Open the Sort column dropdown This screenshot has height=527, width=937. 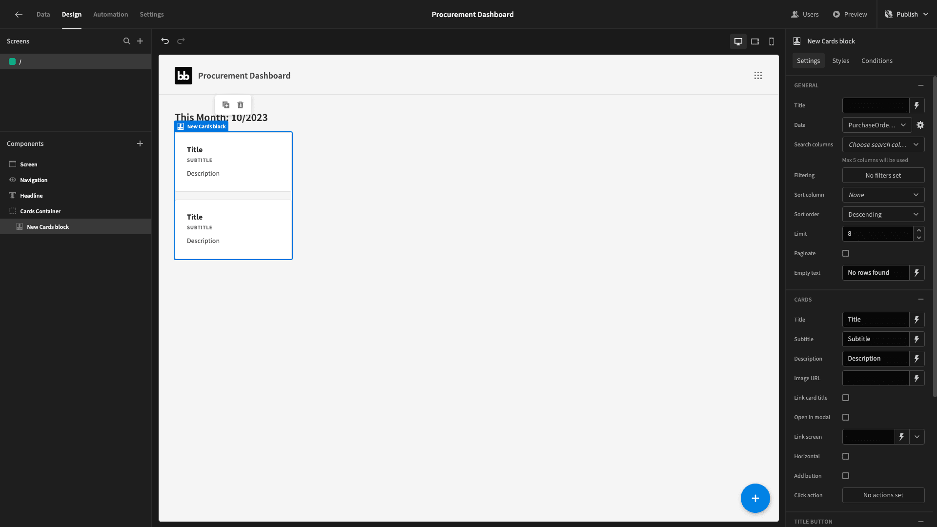pyautogui.click(x=883, y=195)
